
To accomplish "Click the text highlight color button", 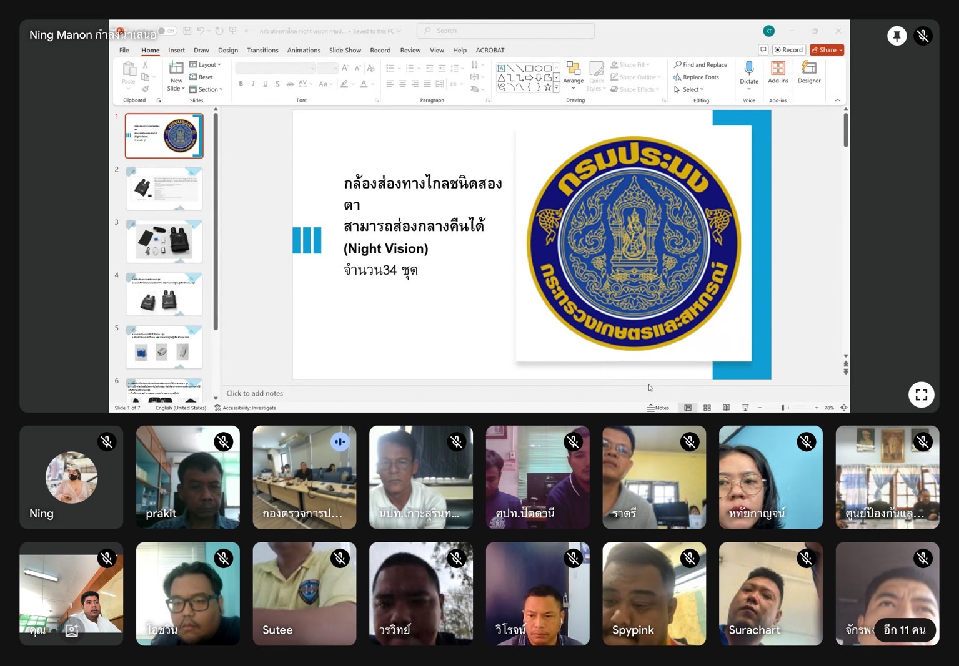I will (x=344, y=84).
